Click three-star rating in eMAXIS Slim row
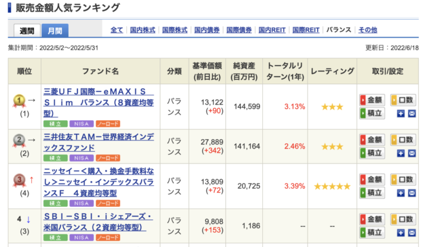The image size is (423, 247). tap(332, 107)
